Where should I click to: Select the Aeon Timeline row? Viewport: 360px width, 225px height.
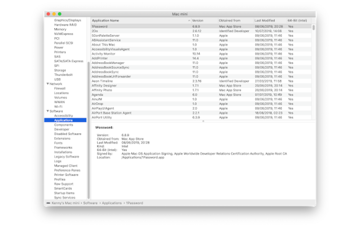[x=201, y=81]
